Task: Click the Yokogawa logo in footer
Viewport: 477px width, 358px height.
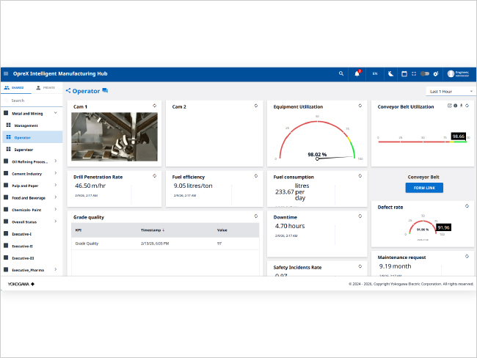Action: (x=21, y=284)
